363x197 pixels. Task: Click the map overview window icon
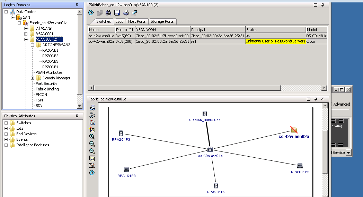(x=92, y=158)
